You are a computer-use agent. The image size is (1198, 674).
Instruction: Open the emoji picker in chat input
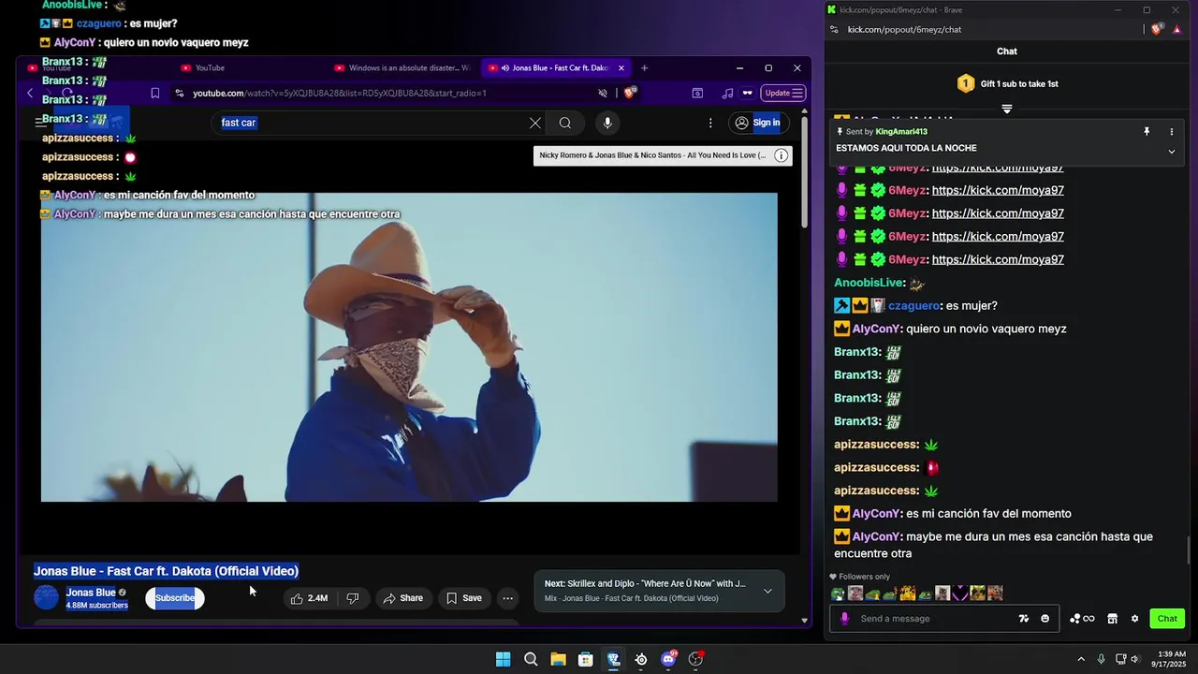[x=1045, y=619]
